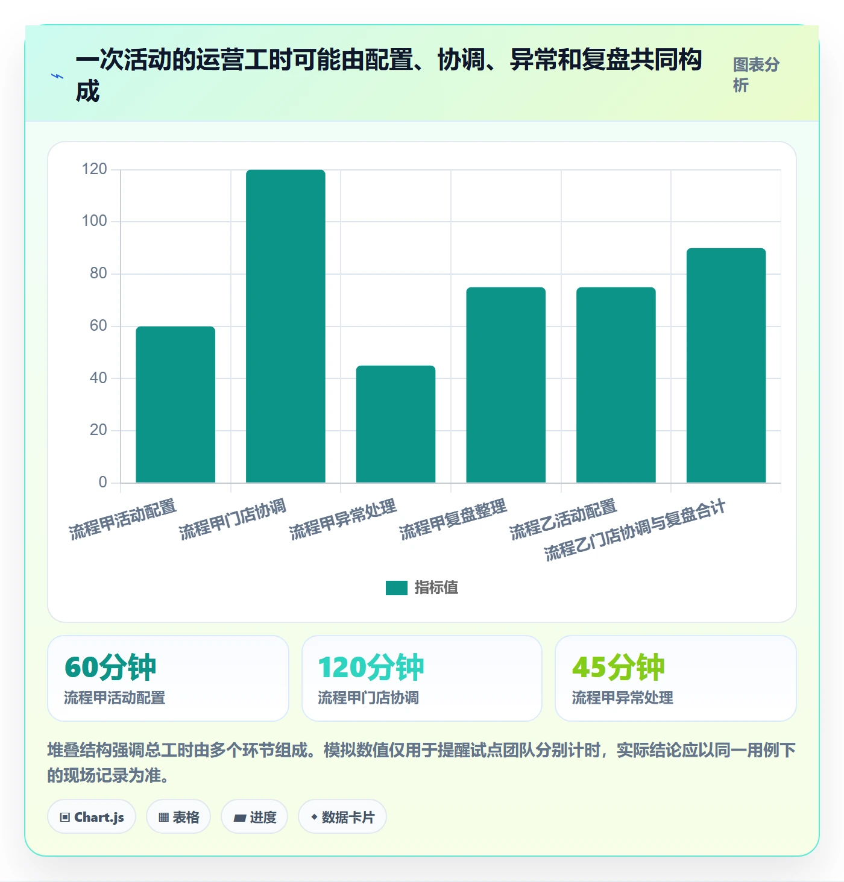Open the 60分钟 流程甲活动配置 card
Viewport: 844px width, 882px height.
click(168, 678)
